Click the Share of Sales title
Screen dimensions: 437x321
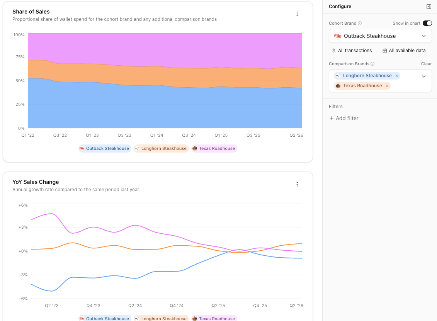(x=31, y=12)
